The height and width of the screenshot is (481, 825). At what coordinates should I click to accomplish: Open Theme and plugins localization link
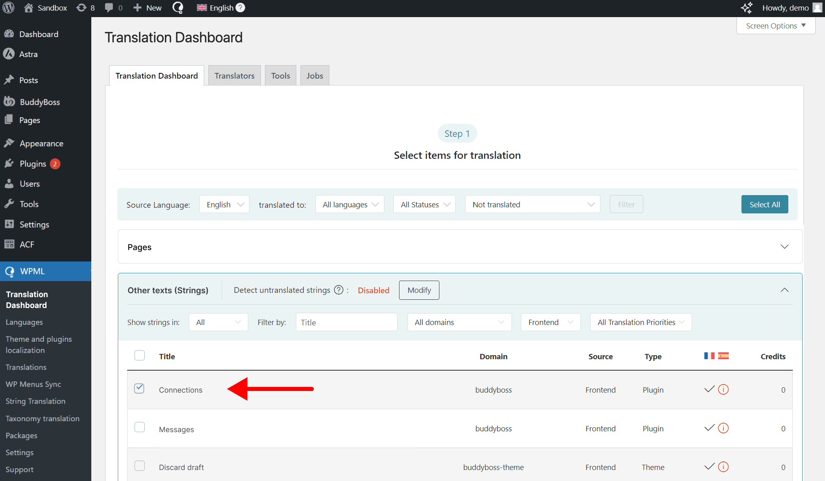39,345
